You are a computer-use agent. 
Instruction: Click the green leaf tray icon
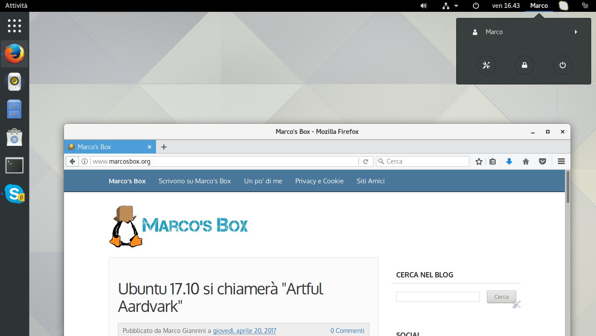pos(564,6)
